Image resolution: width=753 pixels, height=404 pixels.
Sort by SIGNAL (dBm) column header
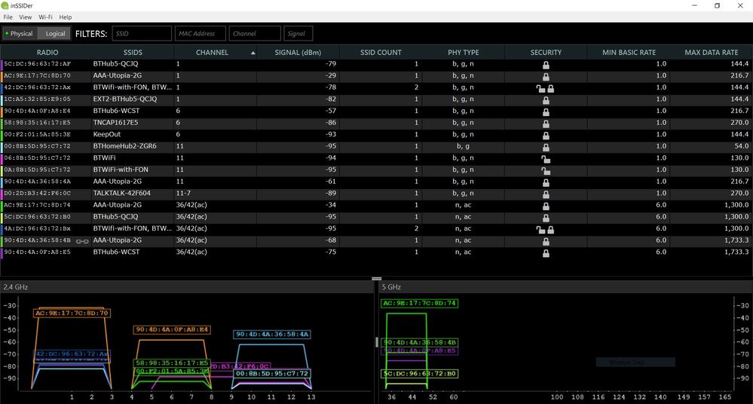pos(298,52)
